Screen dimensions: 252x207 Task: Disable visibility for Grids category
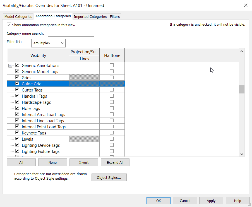(17, 77)
